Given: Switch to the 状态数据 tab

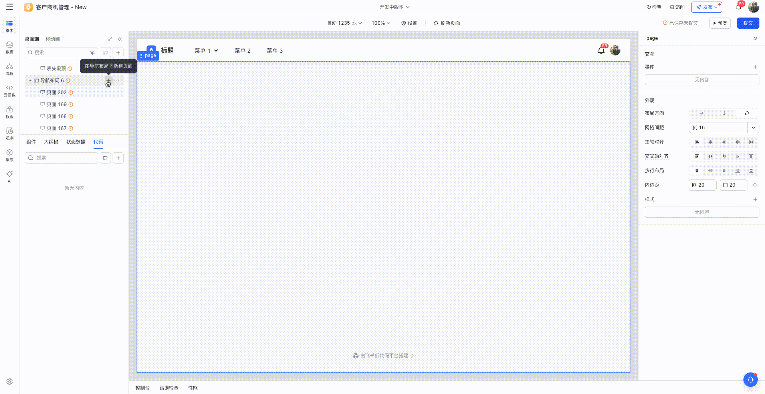Looking at the screenshot, I should point(76,142).
